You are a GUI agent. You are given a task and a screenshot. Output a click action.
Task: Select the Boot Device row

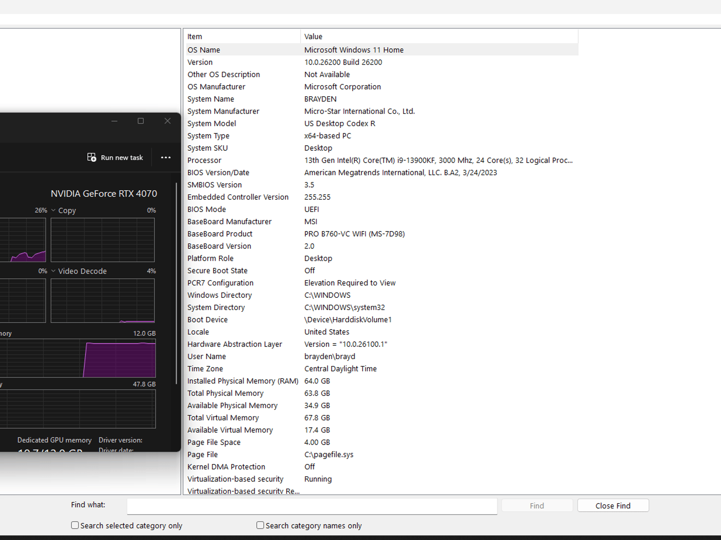click(382, 320)
